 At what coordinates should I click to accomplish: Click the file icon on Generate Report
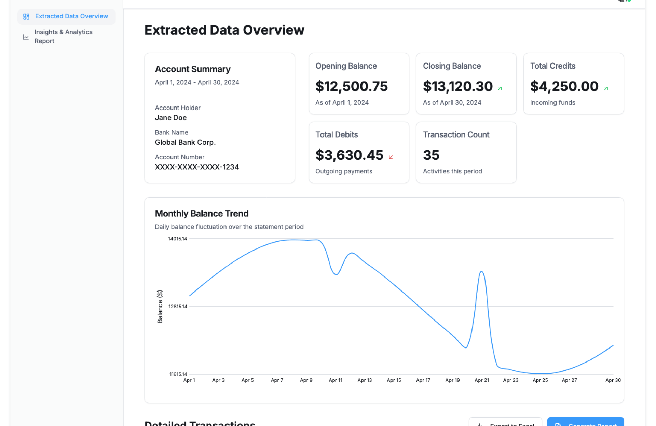(558, 424)
